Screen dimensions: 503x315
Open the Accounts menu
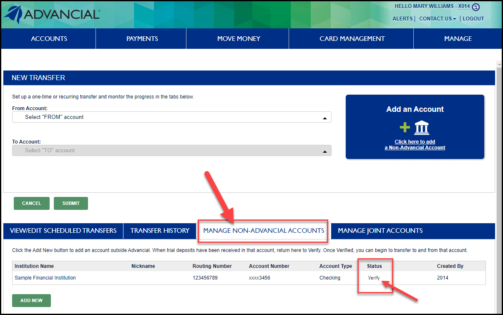click(x=49, y=39)
